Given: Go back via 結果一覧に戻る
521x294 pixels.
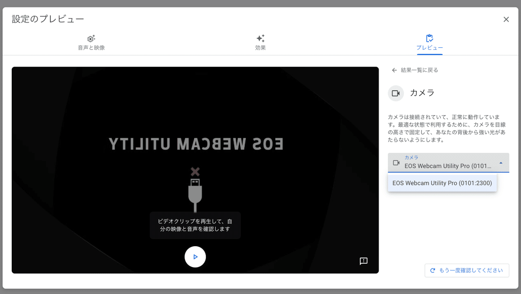Looking at the screenshot, I should click(415, 70).
